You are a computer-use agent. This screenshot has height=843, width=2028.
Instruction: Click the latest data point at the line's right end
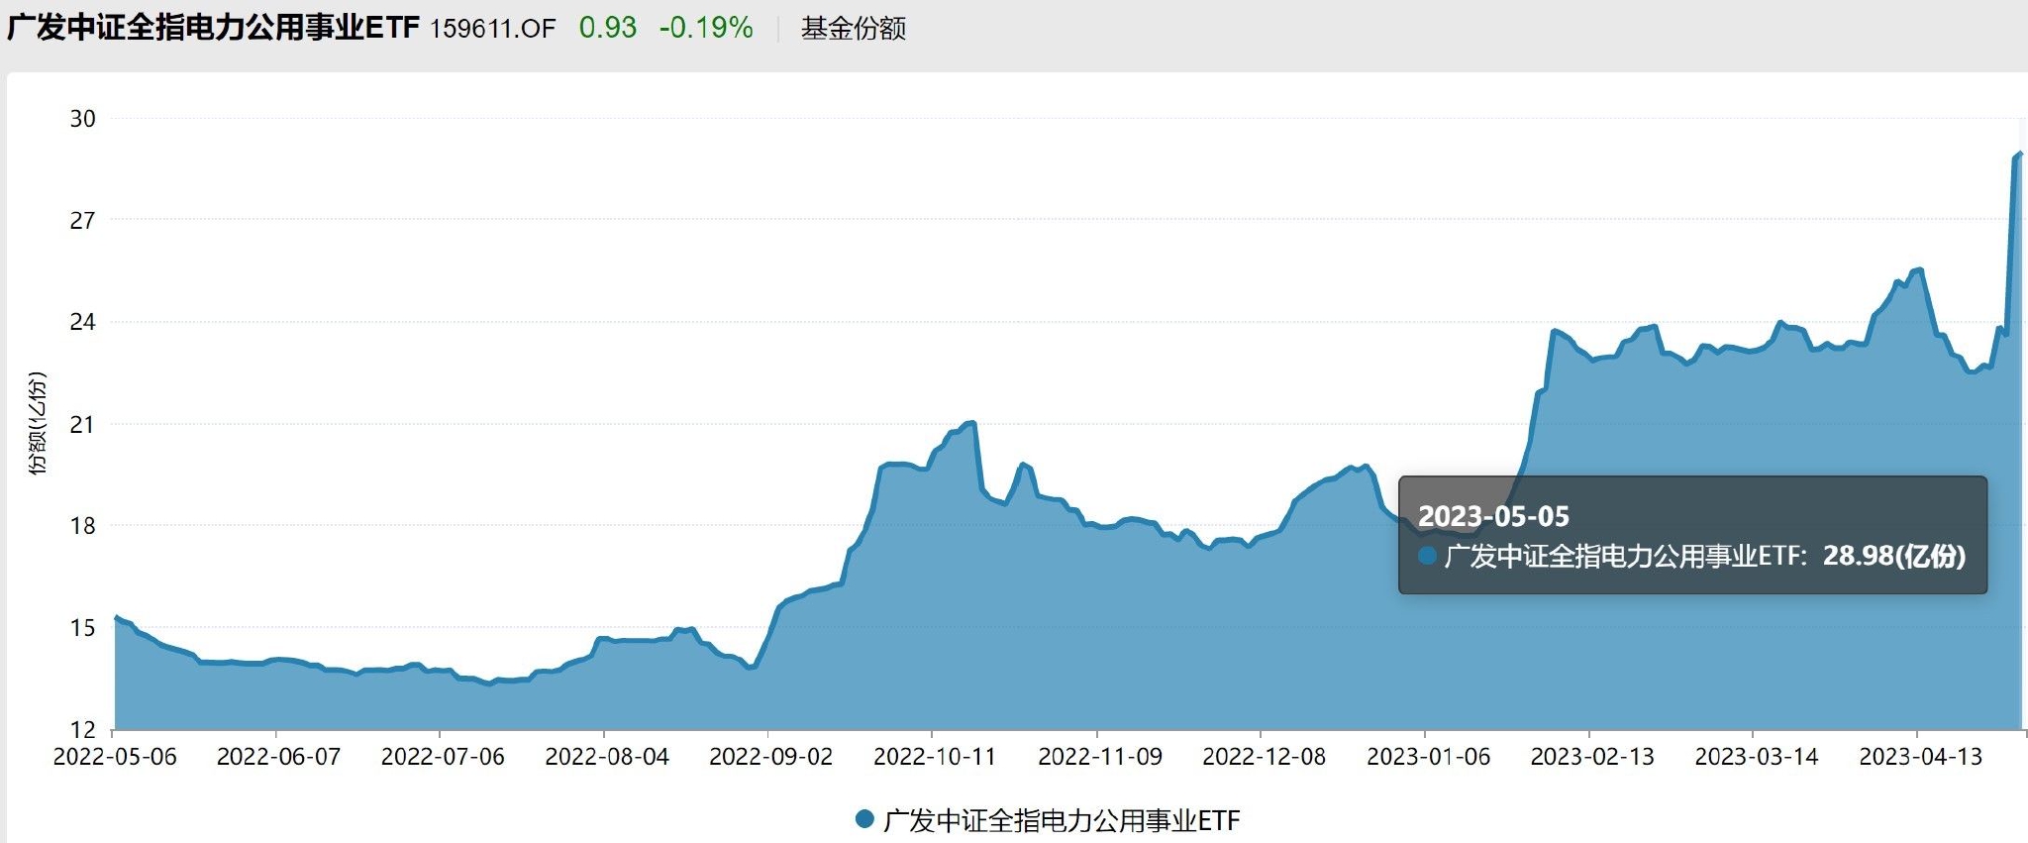[2020, 154]
